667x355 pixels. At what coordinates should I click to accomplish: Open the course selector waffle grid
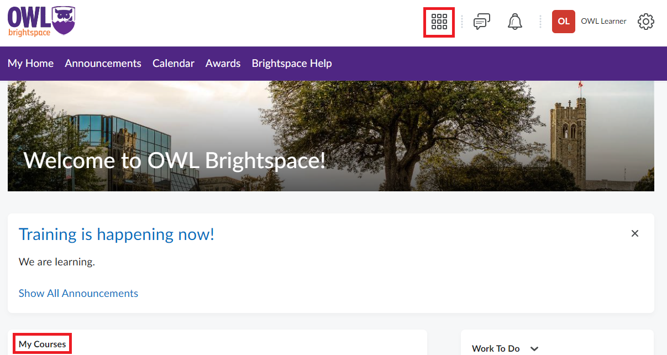[439, 22]
